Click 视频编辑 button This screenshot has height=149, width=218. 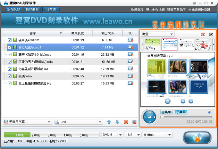[32, 9]
